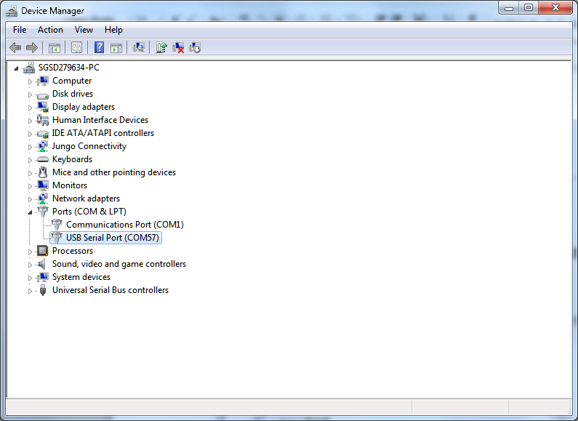Open Properties using the toolbar icon
578x421 pixels.
pyautogui.click(x=76, y=48)
